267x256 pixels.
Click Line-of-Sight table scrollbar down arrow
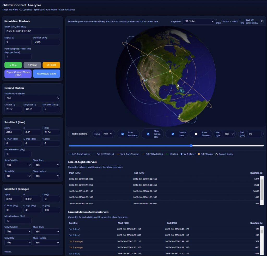[x=262, y=203]
